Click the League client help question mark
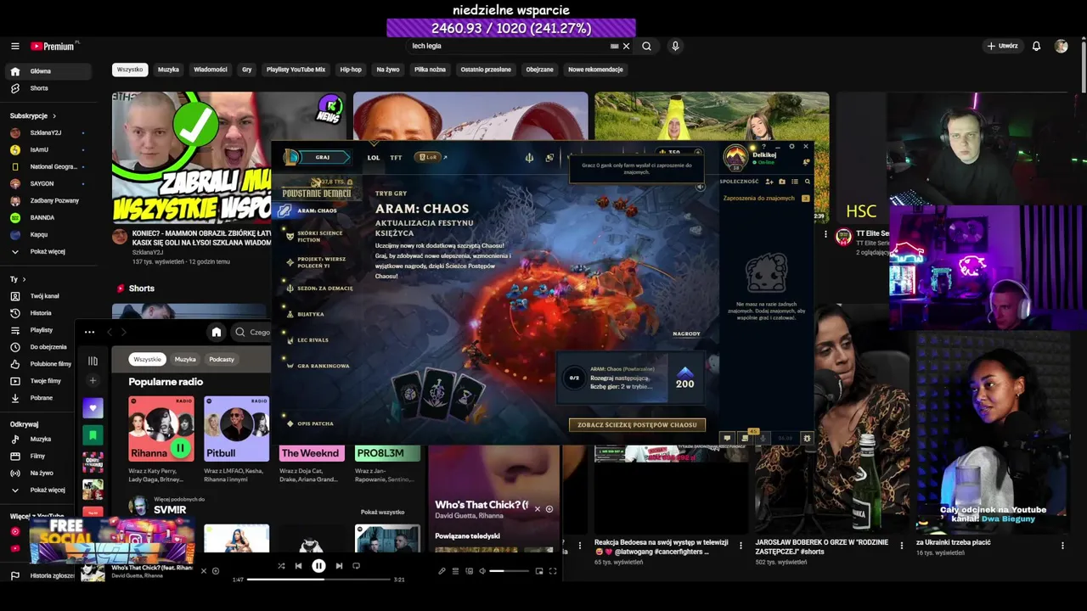Screen dimensions: 1087x611 [763, 146]
